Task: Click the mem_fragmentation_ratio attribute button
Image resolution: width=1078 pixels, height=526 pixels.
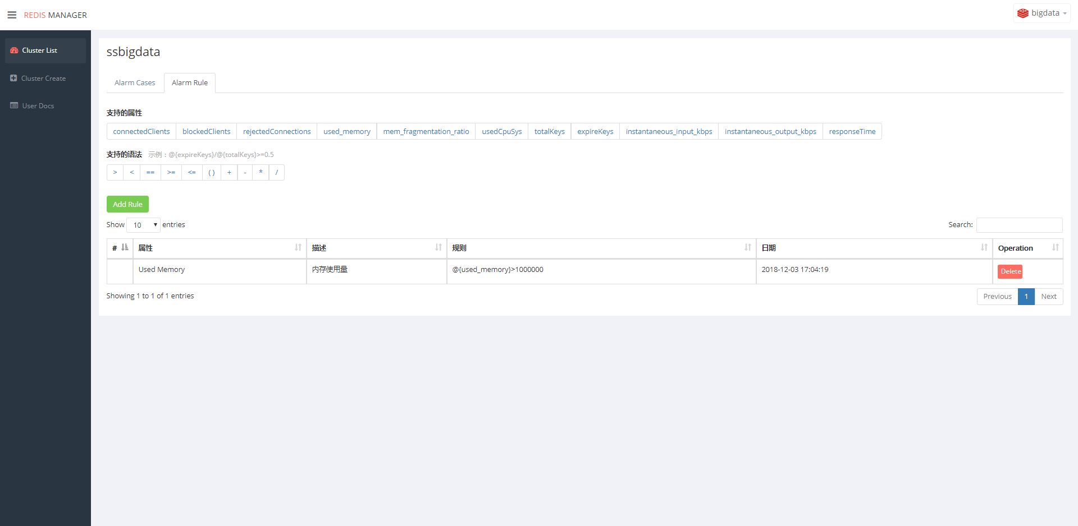Action: pyautogui.click(x=426, y=131)
